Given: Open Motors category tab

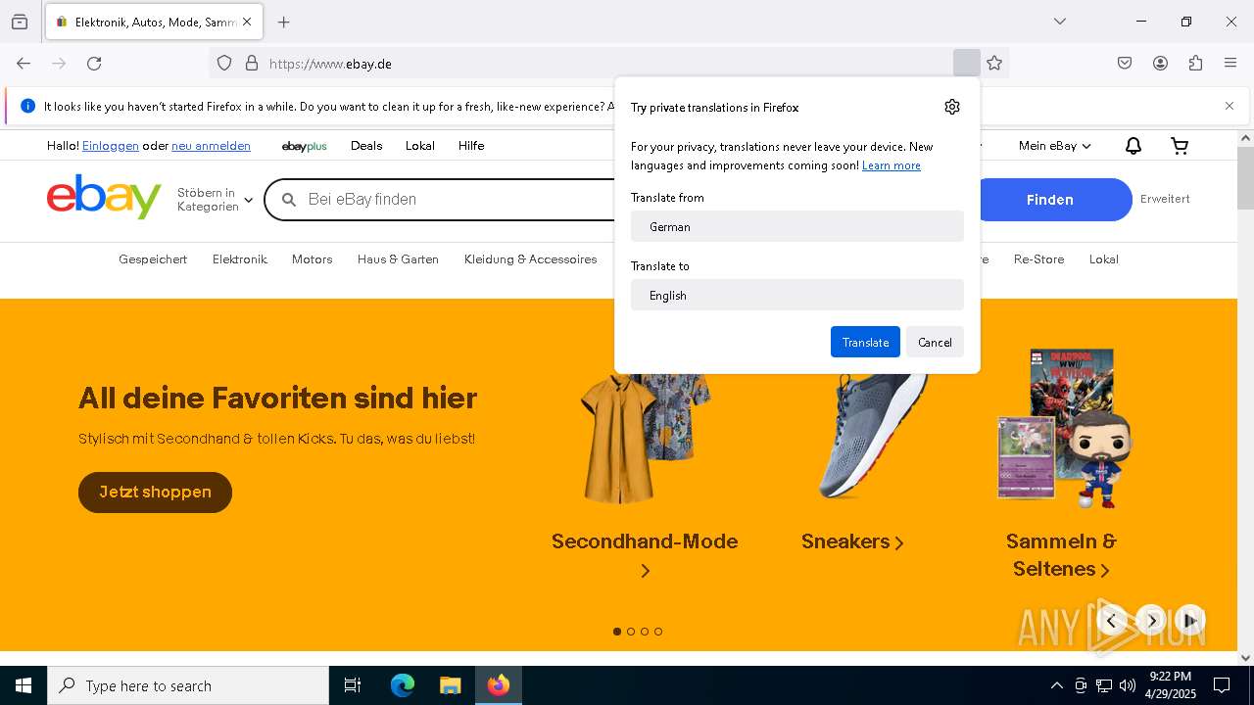Looking at the screenshot, I should 312,259.
